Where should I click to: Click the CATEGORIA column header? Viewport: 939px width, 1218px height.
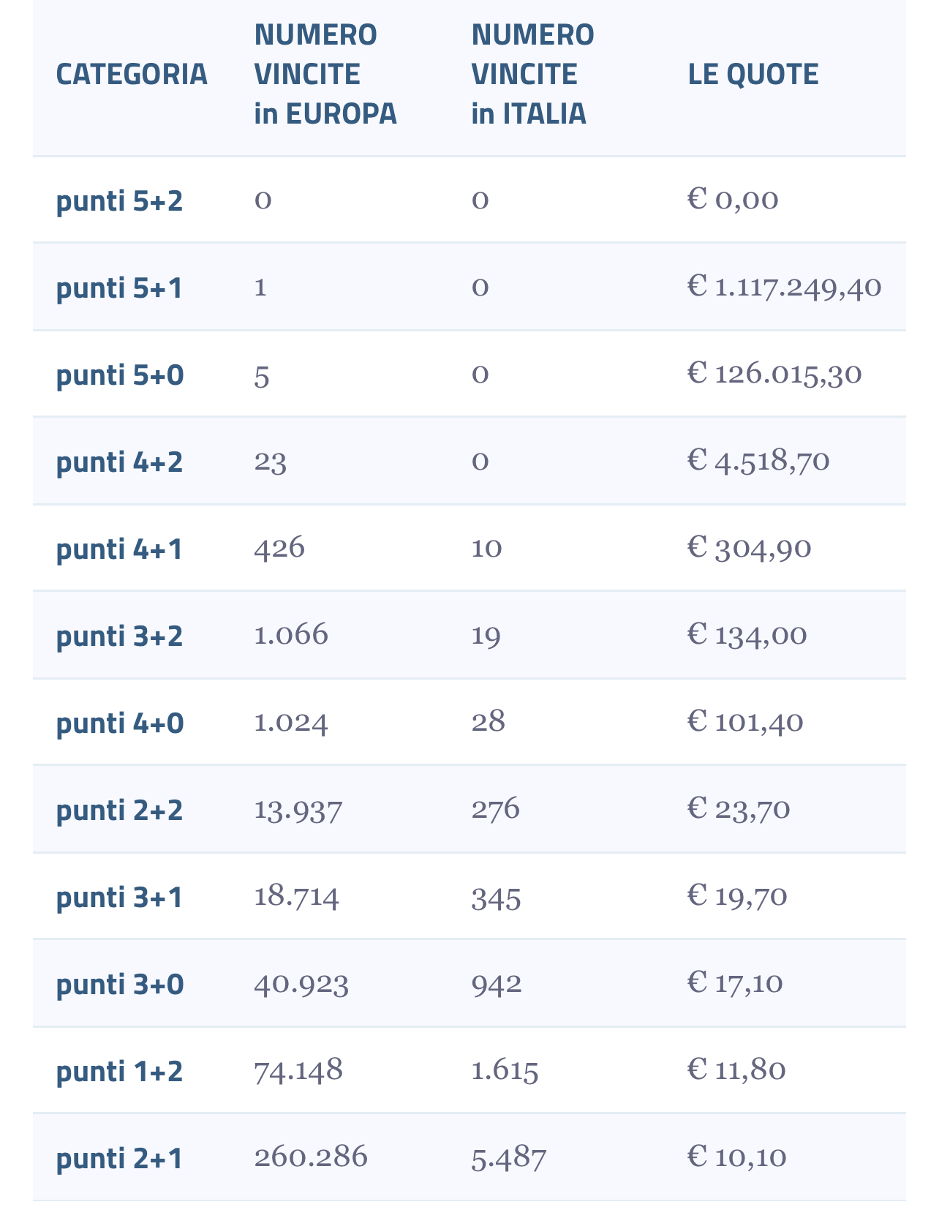[132, 75]
